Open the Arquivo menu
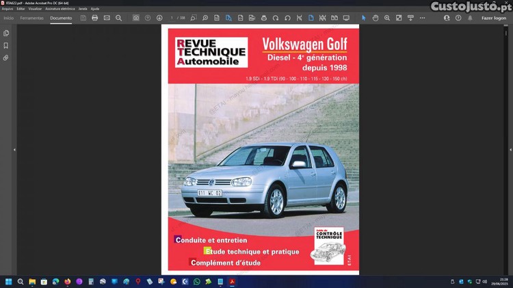 click(x=8, y=9)
